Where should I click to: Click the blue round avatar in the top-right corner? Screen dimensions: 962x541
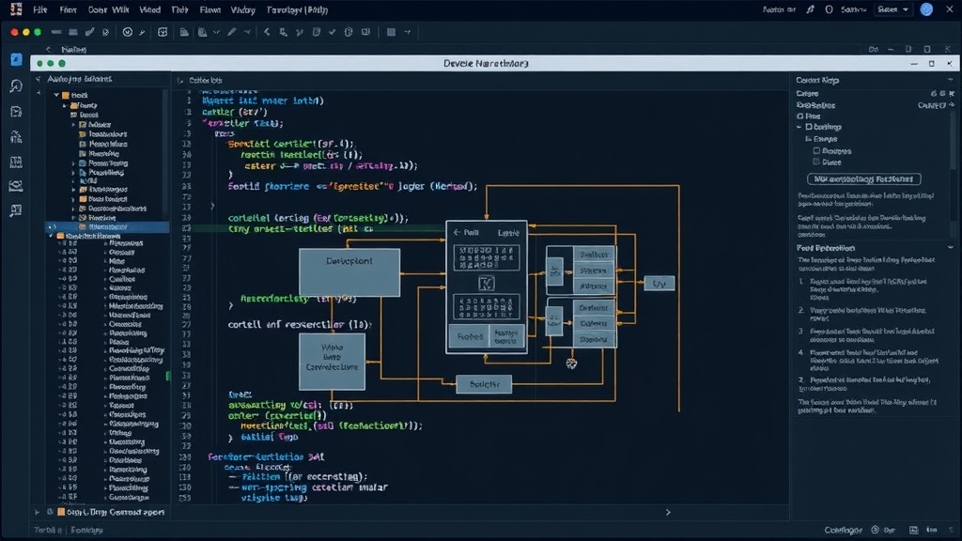(x=926, y=9)
